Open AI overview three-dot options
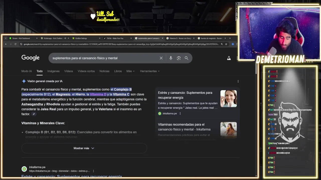The image size is (321, 180). click(238, 81)
